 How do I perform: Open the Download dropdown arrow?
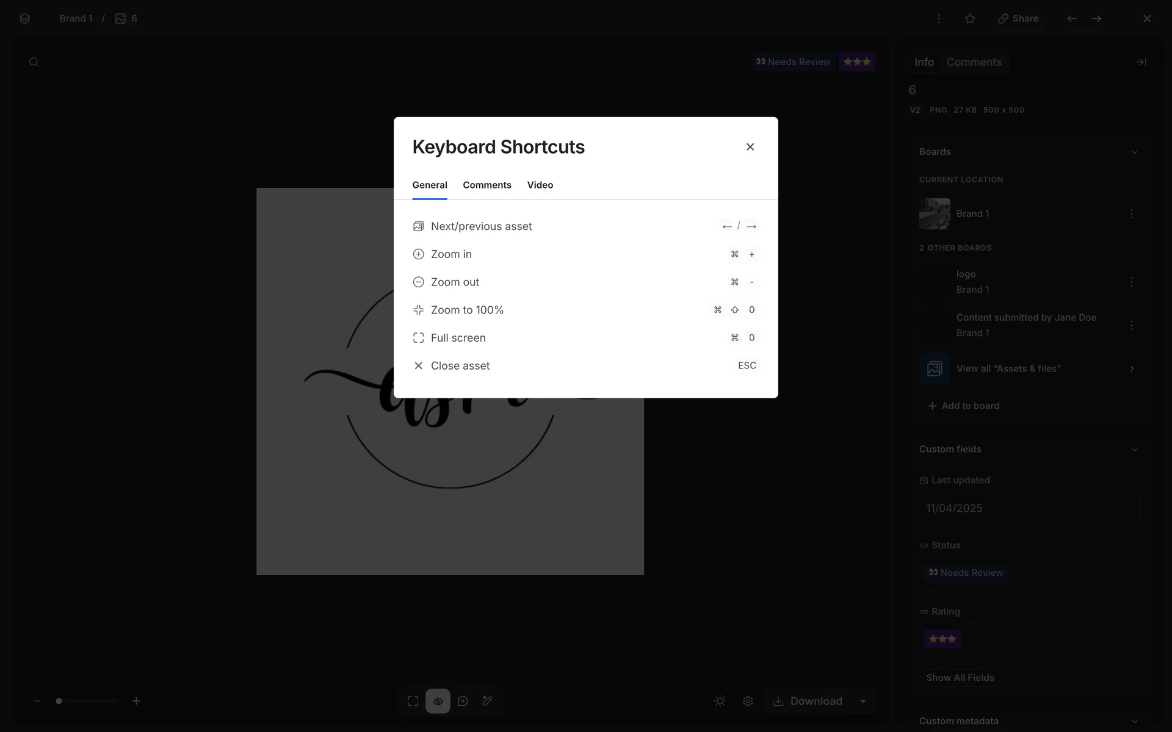coord(863,701)
